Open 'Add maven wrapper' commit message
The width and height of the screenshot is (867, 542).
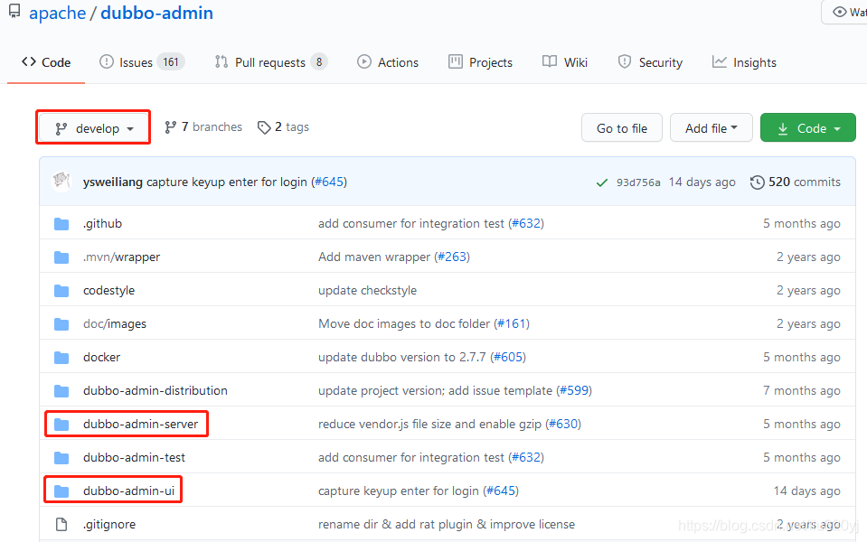coord(374,257)
